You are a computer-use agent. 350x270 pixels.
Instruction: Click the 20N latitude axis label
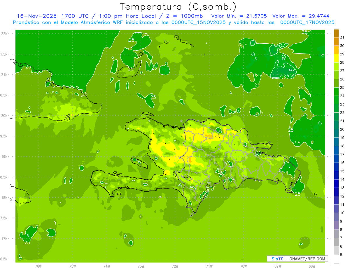(5, 116)
